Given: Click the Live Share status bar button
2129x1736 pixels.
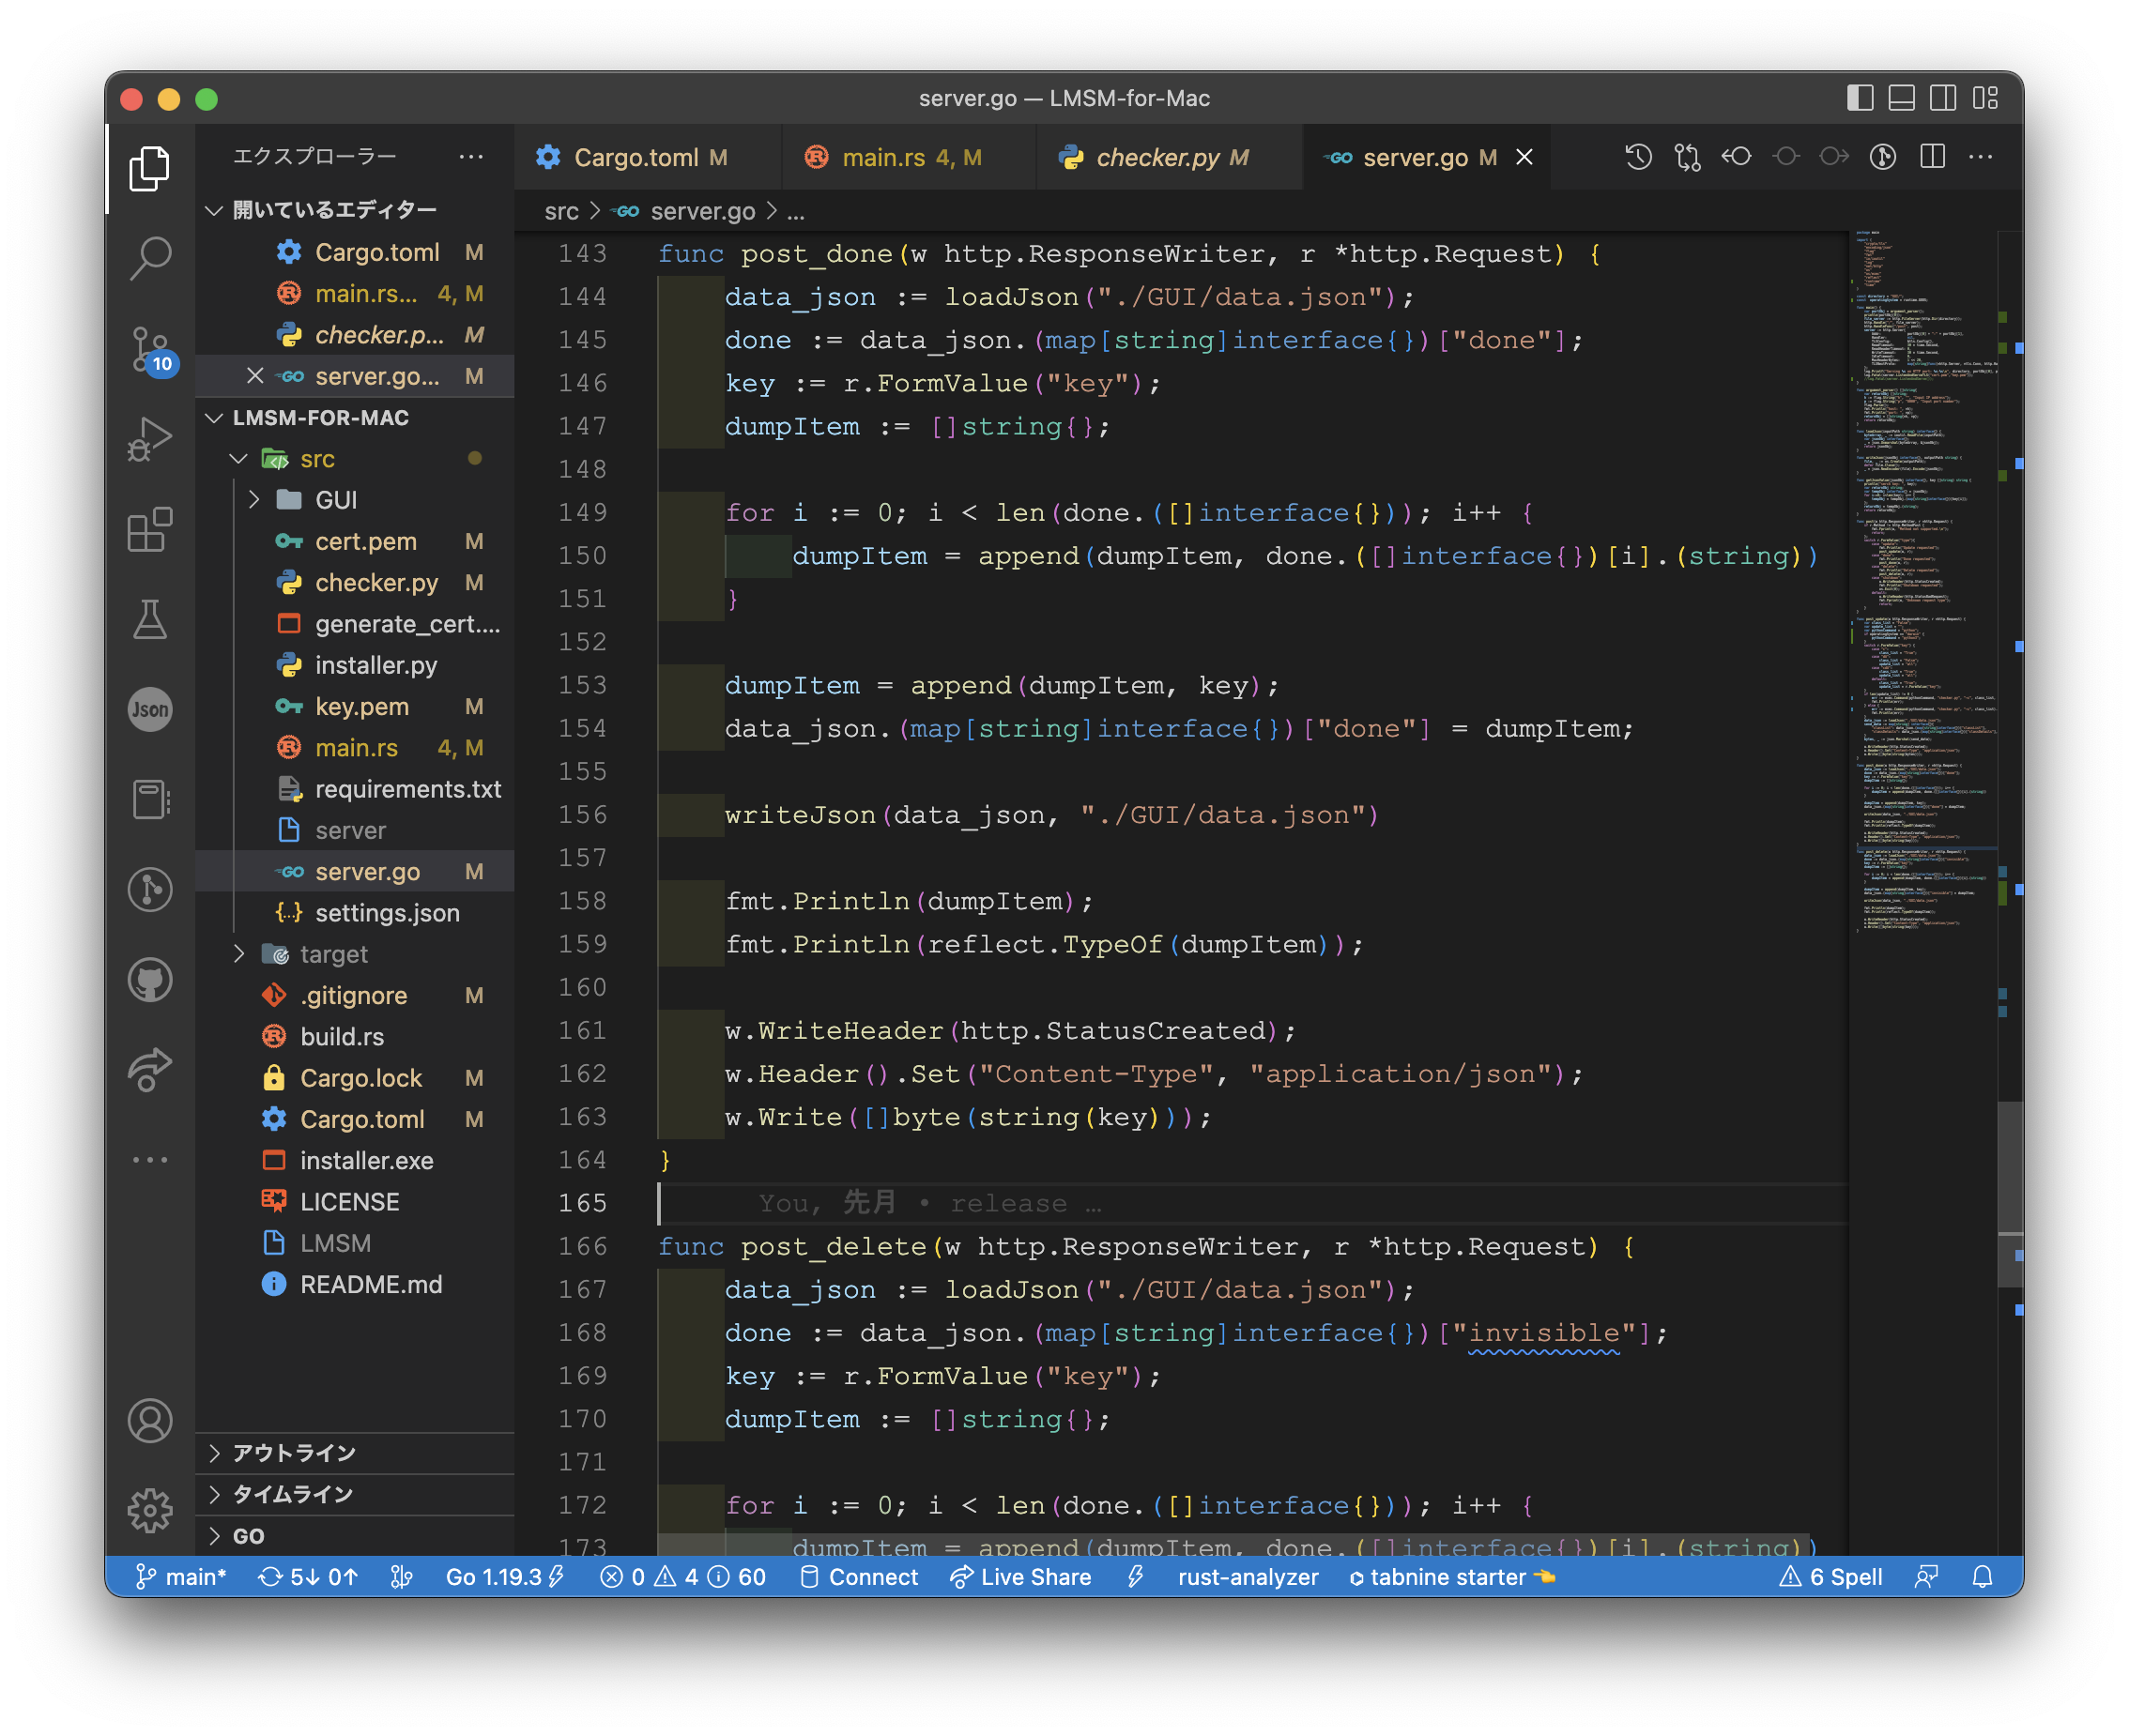Looking at the screenshot, I should point(1021,1577).
